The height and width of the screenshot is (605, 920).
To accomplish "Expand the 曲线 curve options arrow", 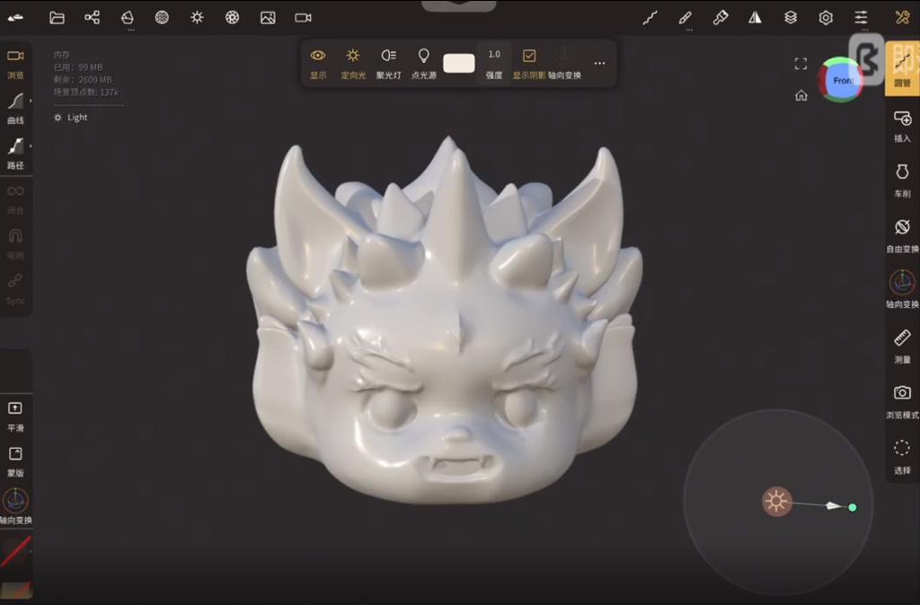I will (x=31, y=101).
